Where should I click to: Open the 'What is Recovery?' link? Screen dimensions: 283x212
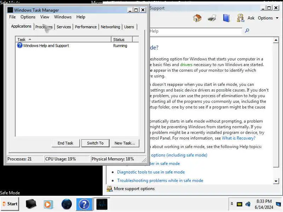coord(238,138)
